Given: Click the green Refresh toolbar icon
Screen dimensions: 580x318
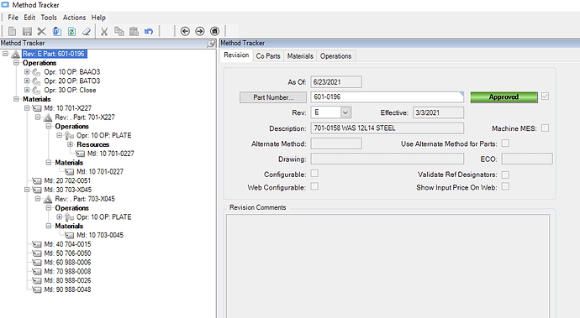Looking at the screenshot, I should coord(71,31).
